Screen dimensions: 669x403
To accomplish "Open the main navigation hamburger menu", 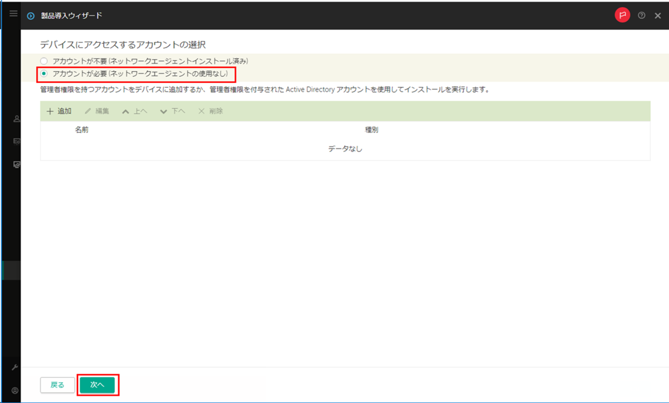I will point(13,14).
